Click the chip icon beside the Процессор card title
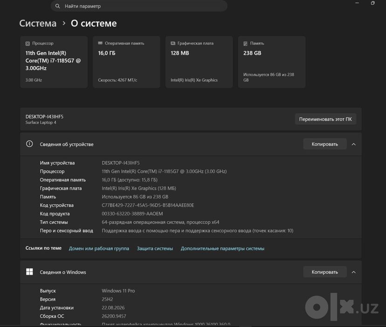This screenshot has width=386, height=327. coord(28,43)
